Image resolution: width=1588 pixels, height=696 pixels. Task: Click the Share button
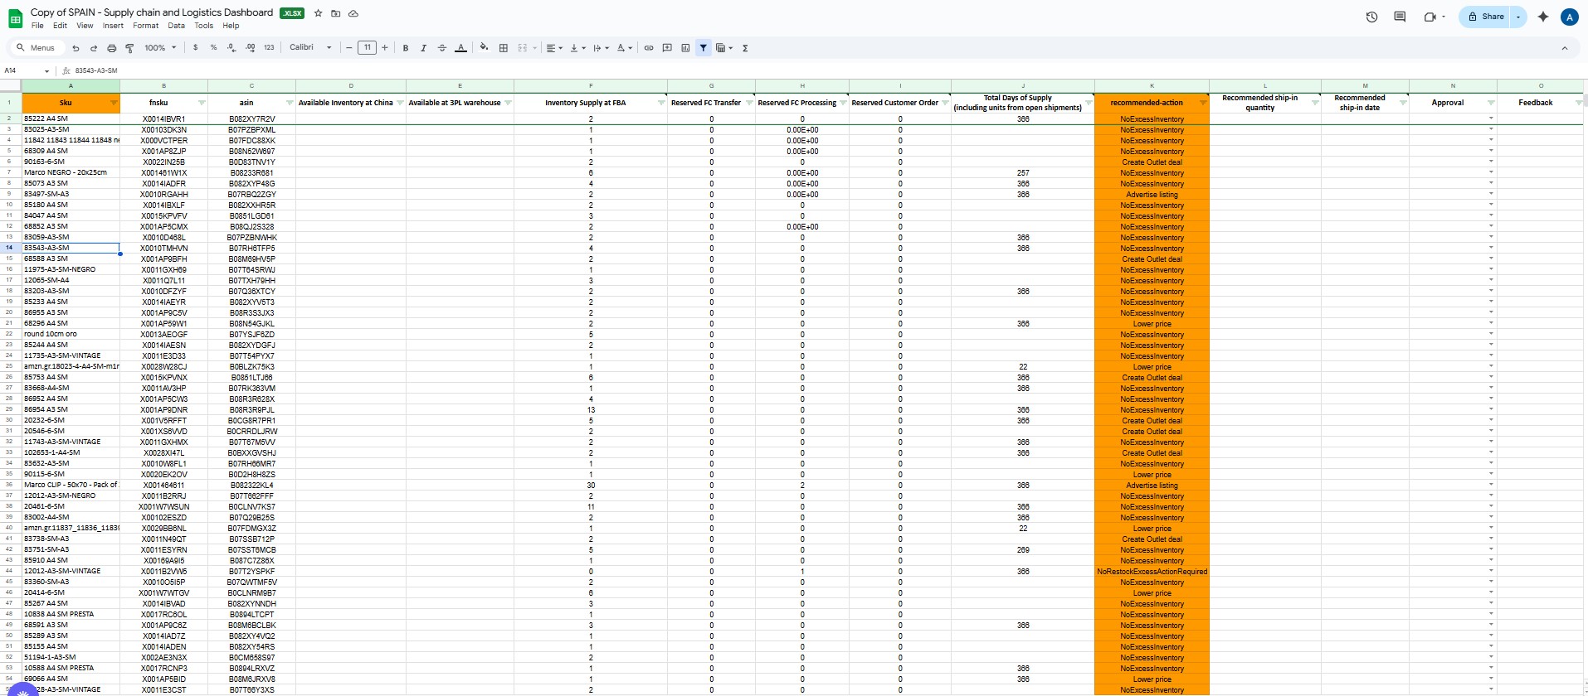pos(1486,17)
